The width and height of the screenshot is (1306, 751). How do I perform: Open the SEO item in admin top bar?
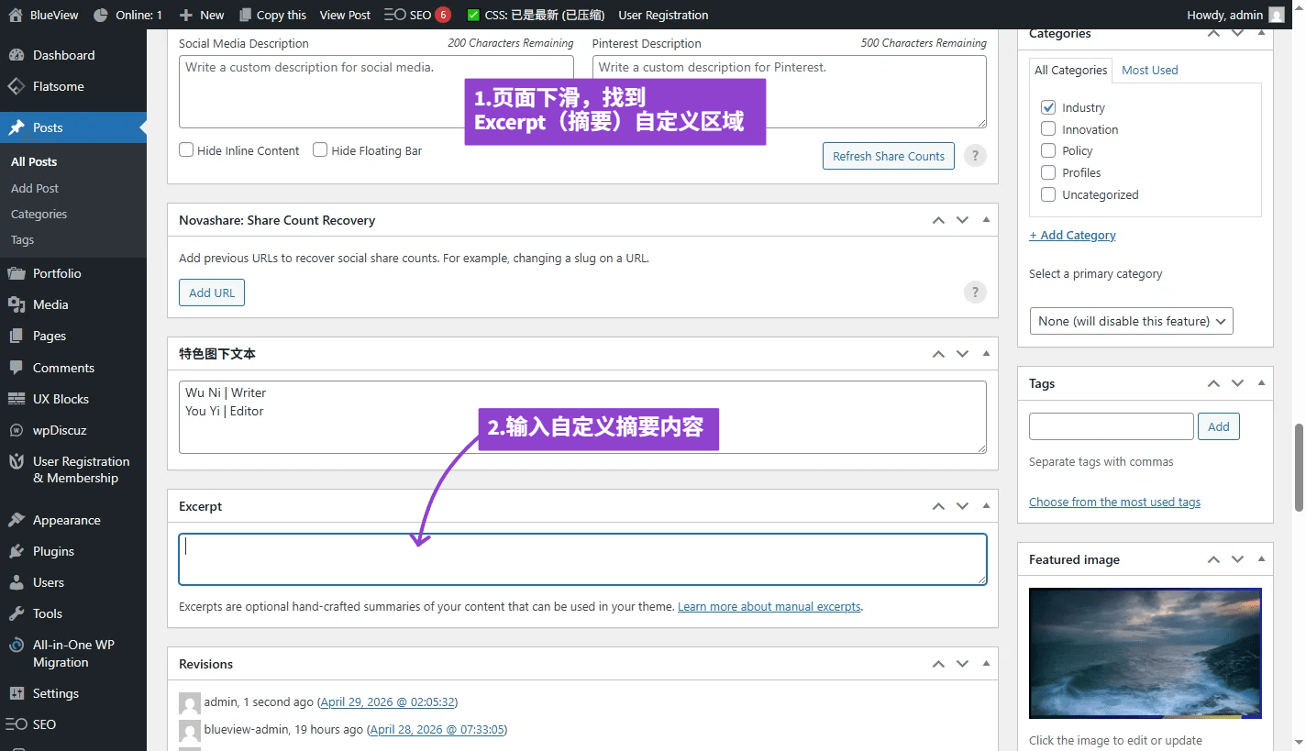(416, 15)
